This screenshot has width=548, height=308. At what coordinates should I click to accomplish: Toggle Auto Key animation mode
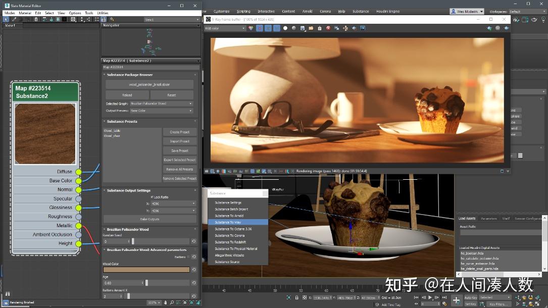tap(471, 298)
